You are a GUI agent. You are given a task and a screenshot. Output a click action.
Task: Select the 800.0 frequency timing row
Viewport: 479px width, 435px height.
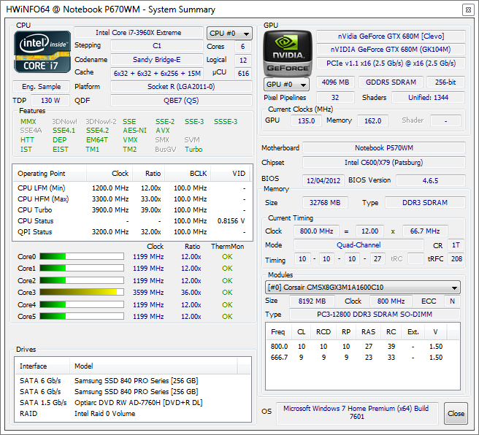coord(362,347)
